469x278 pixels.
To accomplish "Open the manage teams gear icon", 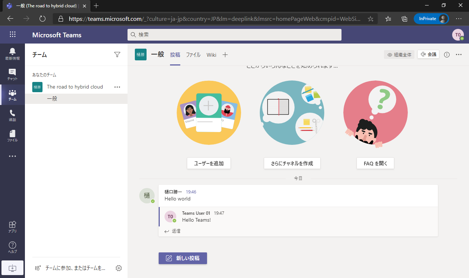I will point(119,268).
